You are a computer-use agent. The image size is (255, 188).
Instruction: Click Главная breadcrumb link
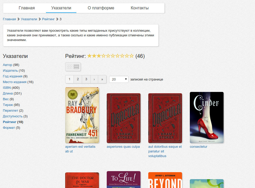pos(9,19)
